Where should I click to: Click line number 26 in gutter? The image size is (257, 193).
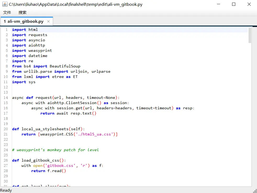point(6,160)
